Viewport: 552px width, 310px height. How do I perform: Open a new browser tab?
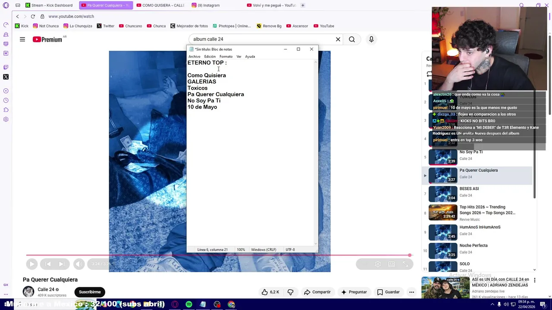[303, 5]
